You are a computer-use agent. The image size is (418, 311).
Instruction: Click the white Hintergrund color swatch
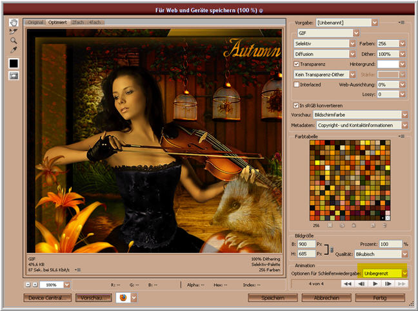coord(388,64)
